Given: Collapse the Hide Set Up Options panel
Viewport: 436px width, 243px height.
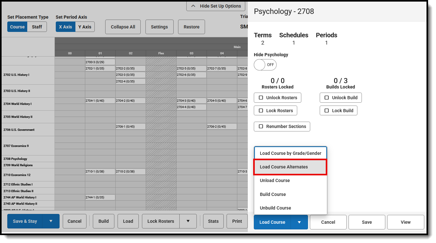Looking at the screenshot, I should (215, 6).
